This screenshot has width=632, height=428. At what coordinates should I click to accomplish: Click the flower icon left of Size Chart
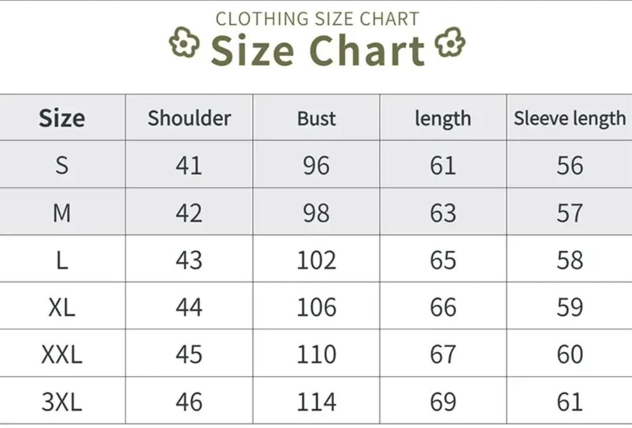(184, 43)
